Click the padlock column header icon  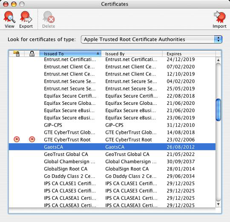tap(32, 54)
